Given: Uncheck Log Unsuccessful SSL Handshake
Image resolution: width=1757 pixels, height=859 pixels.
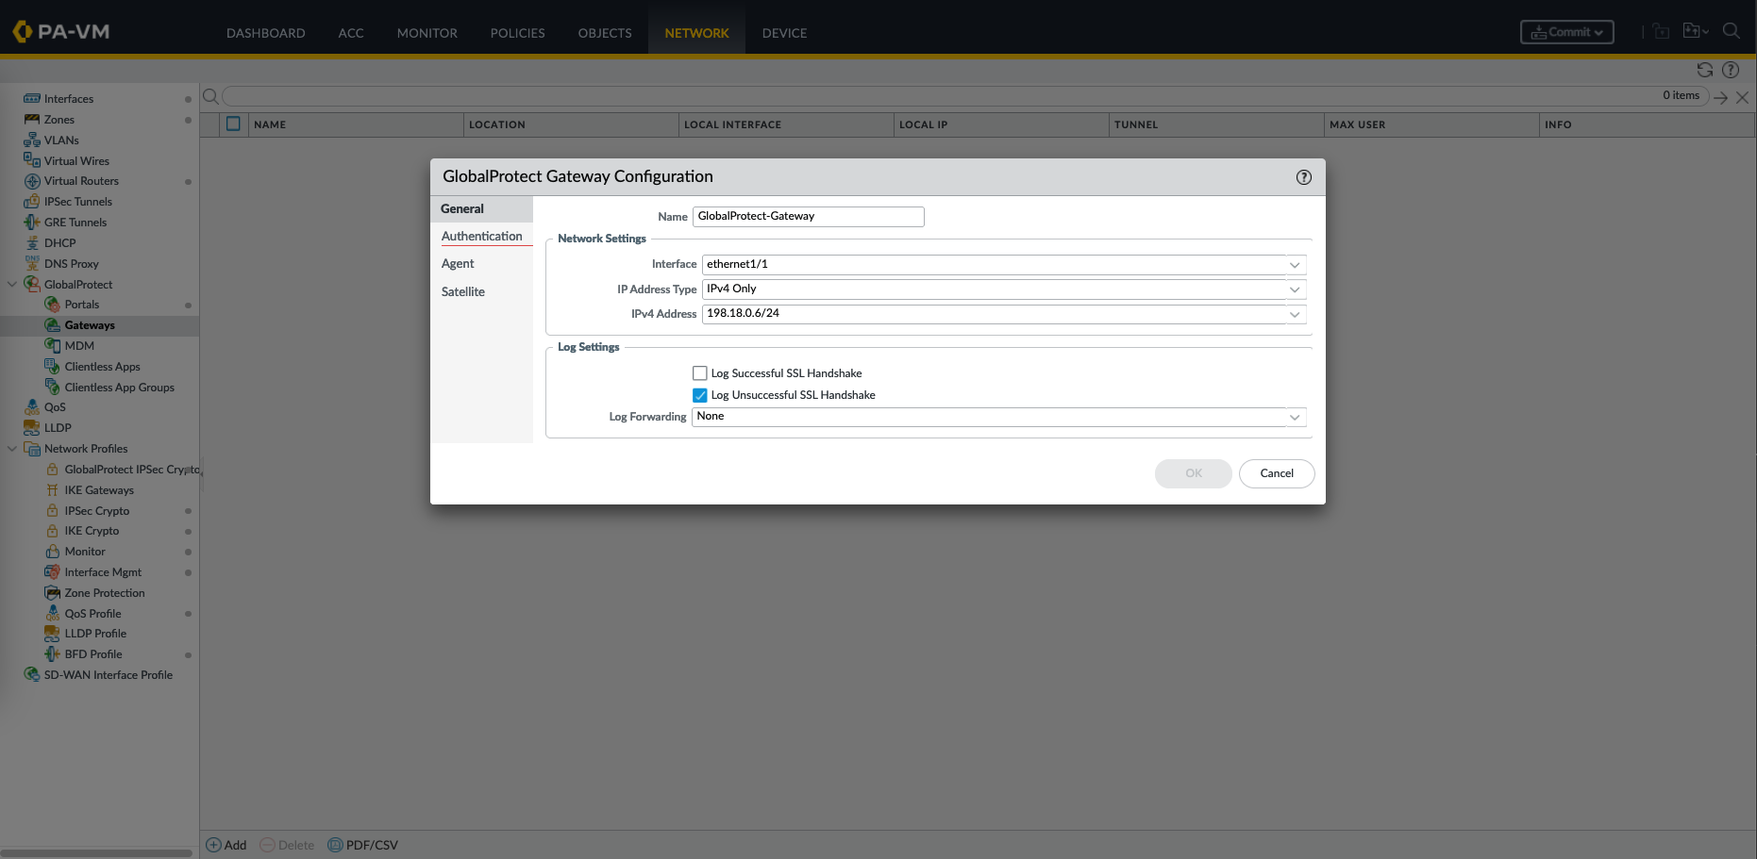Looking at the screenshot, I should click(x=700, y=395).
